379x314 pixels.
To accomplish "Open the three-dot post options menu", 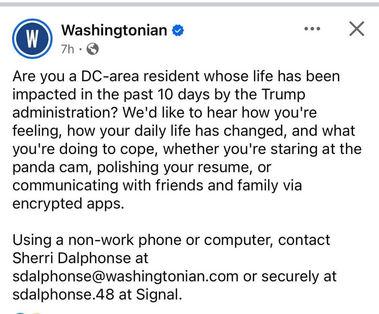I will coord(312,29).
